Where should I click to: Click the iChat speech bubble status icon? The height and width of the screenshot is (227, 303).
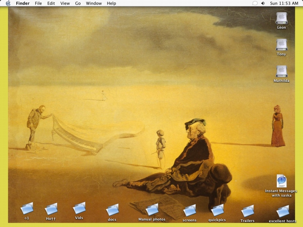click(255, 3)
